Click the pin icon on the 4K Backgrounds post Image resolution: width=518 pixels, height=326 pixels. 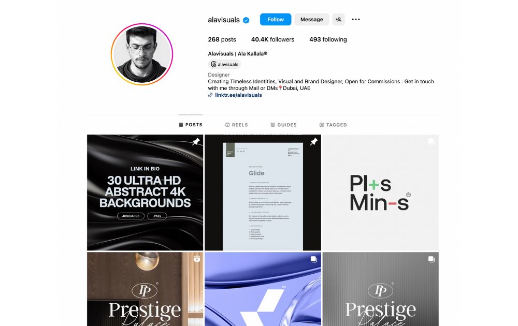click(x=196, y=142)
